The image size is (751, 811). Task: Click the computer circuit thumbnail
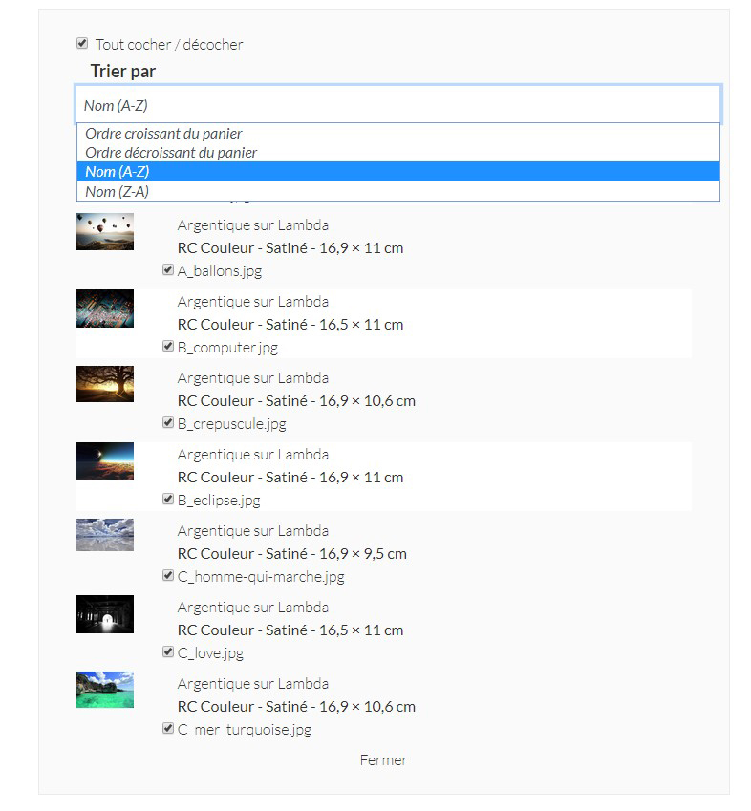(x=105, y=308)
